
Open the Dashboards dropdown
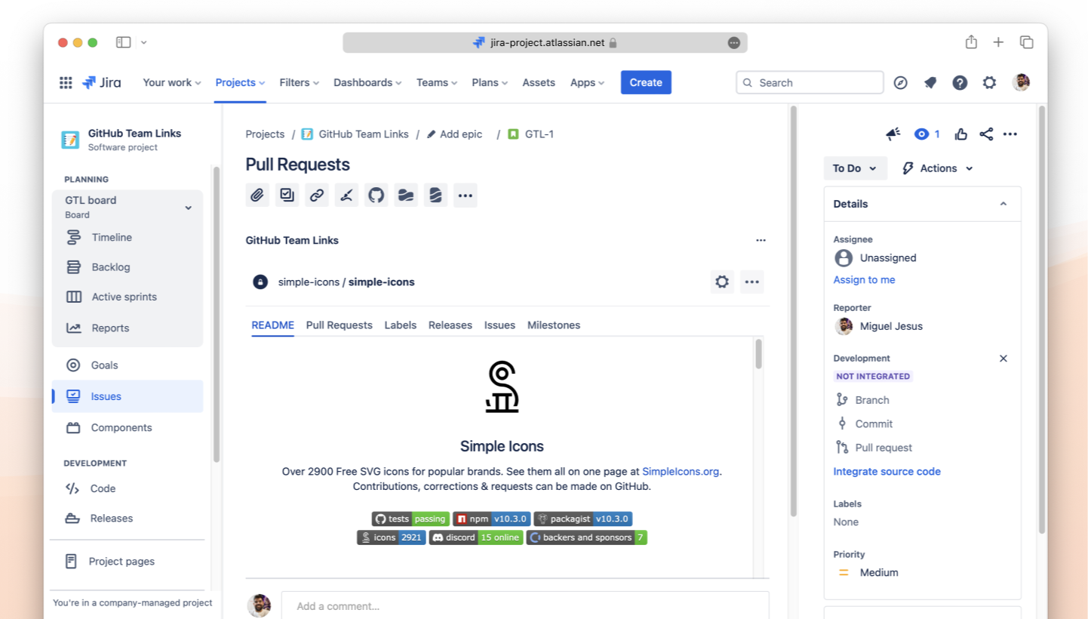pyautogui.click(x=368, y=82)
